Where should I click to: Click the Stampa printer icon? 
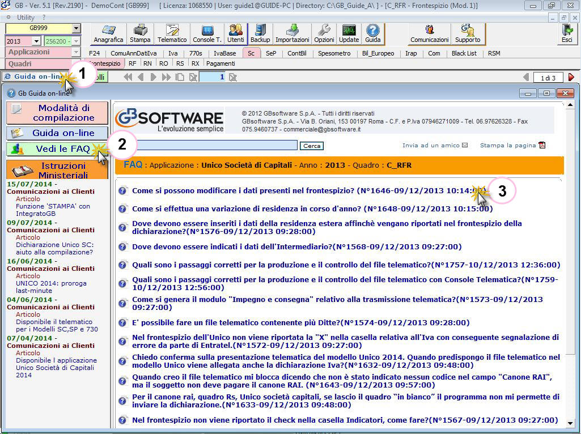click(x=140, y=34)
